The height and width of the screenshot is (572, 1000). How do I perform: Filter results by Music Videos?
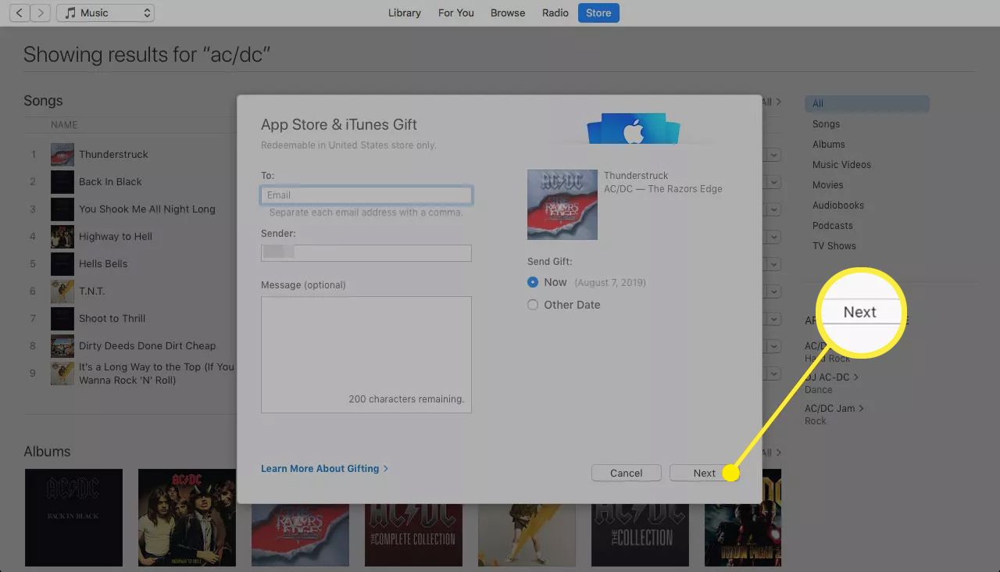[841, 164]
